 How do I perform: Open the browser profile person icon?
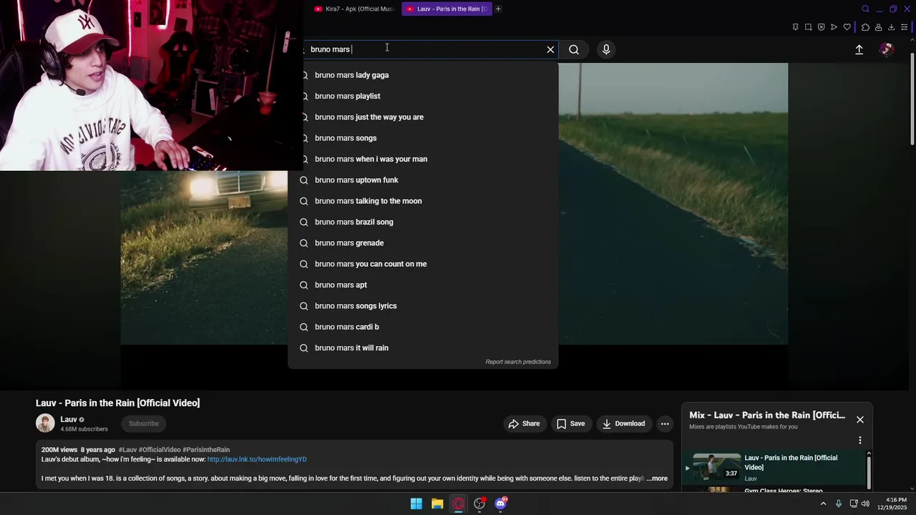click(878, 27)
